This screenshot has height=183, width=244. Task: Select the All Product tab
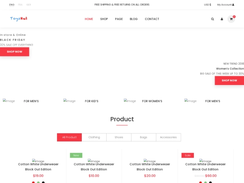coord(69,137)
